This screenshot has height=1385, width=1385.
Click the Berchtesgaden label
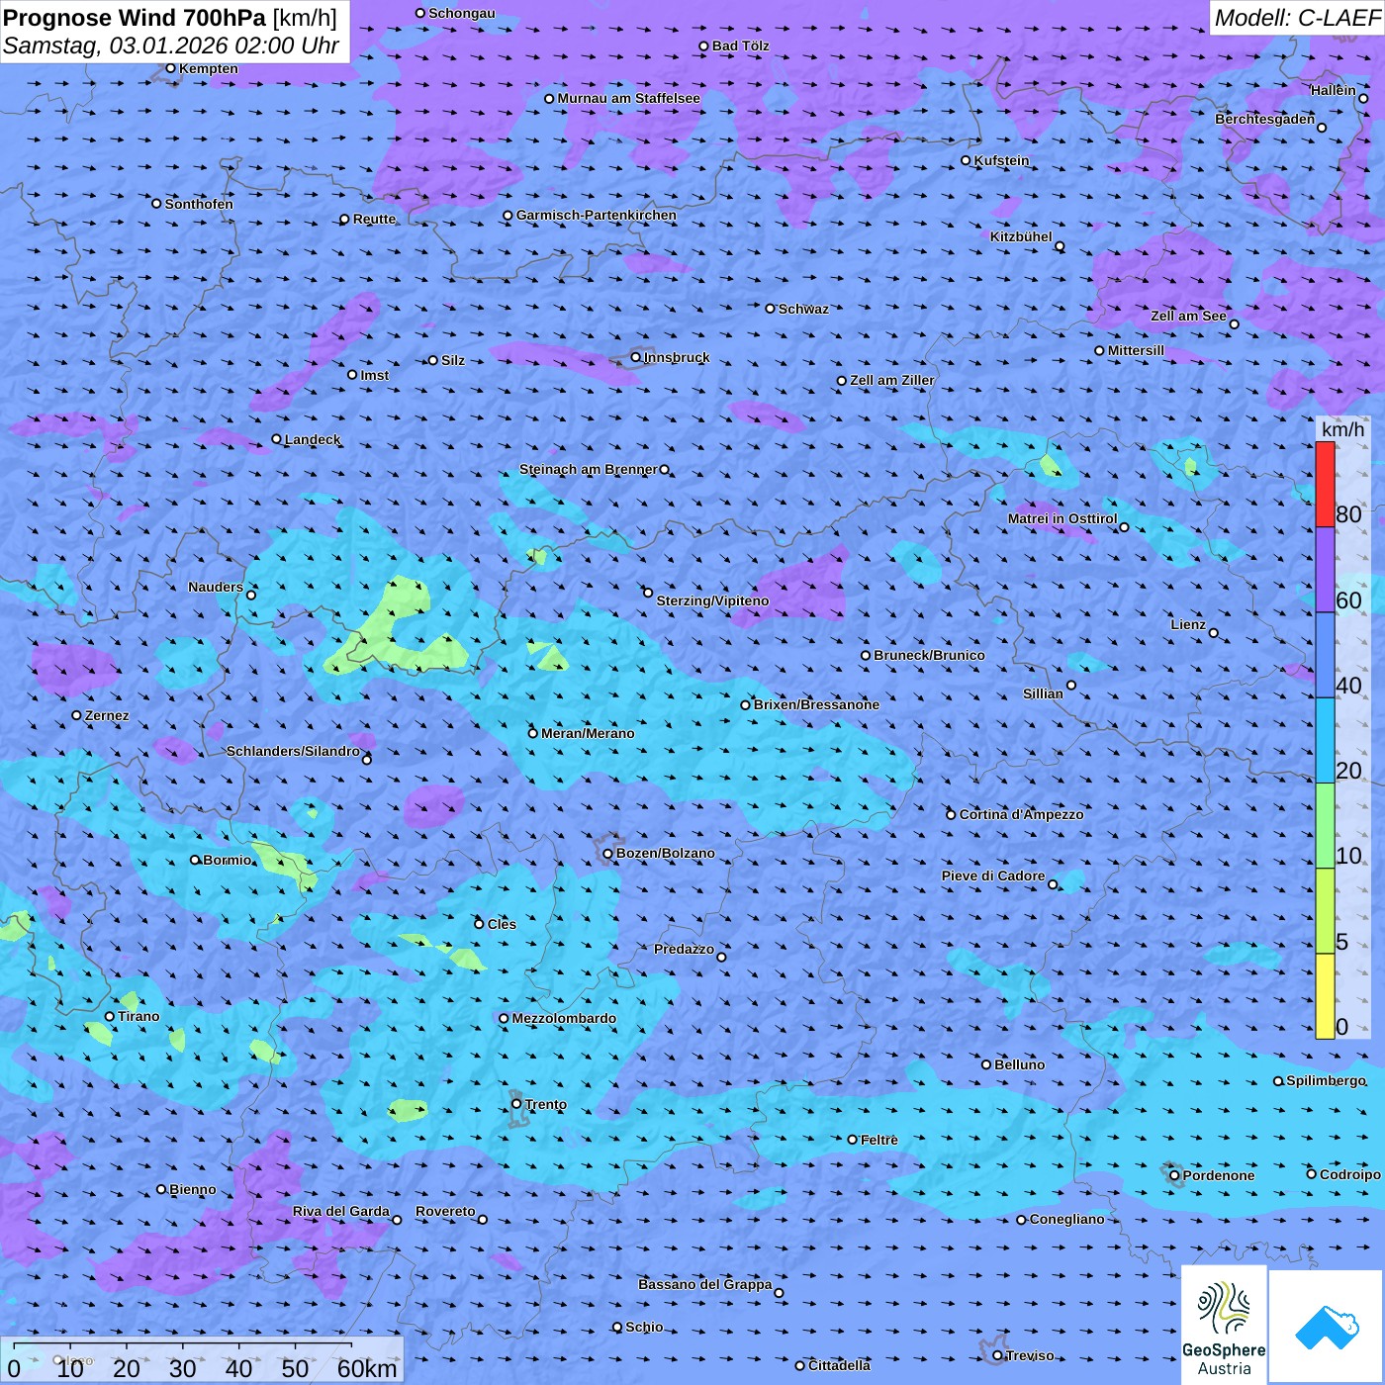point(1265,119)
